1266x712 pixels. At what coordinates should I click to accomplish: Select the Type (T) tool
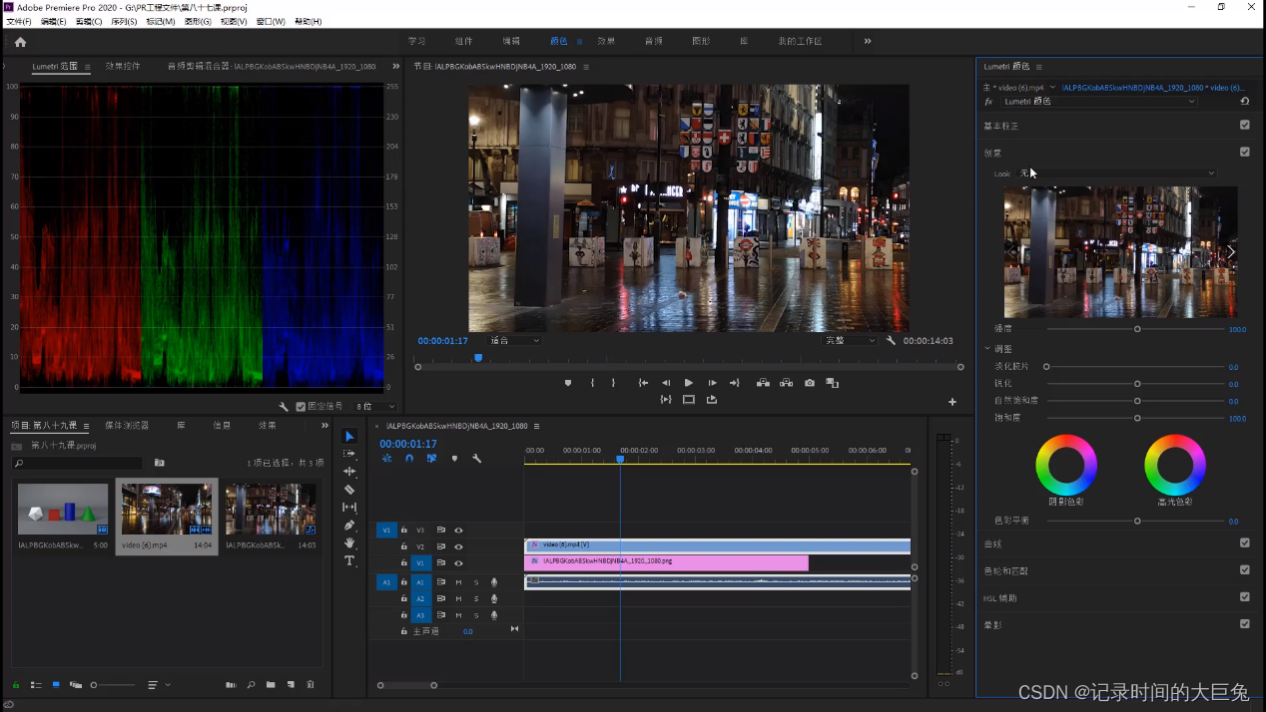point(349,561)
